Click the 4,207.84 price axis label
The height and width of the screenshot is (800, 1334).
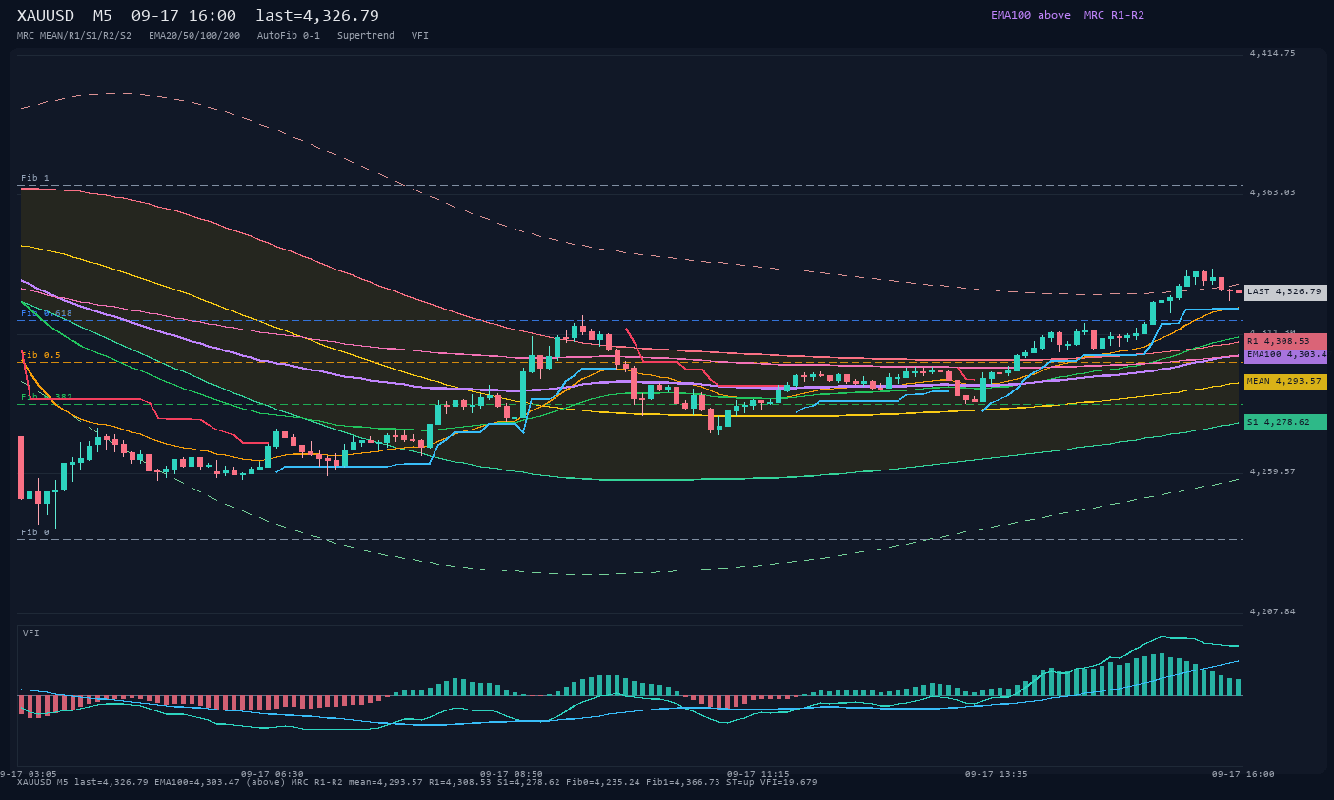[x=1272, y=611]
